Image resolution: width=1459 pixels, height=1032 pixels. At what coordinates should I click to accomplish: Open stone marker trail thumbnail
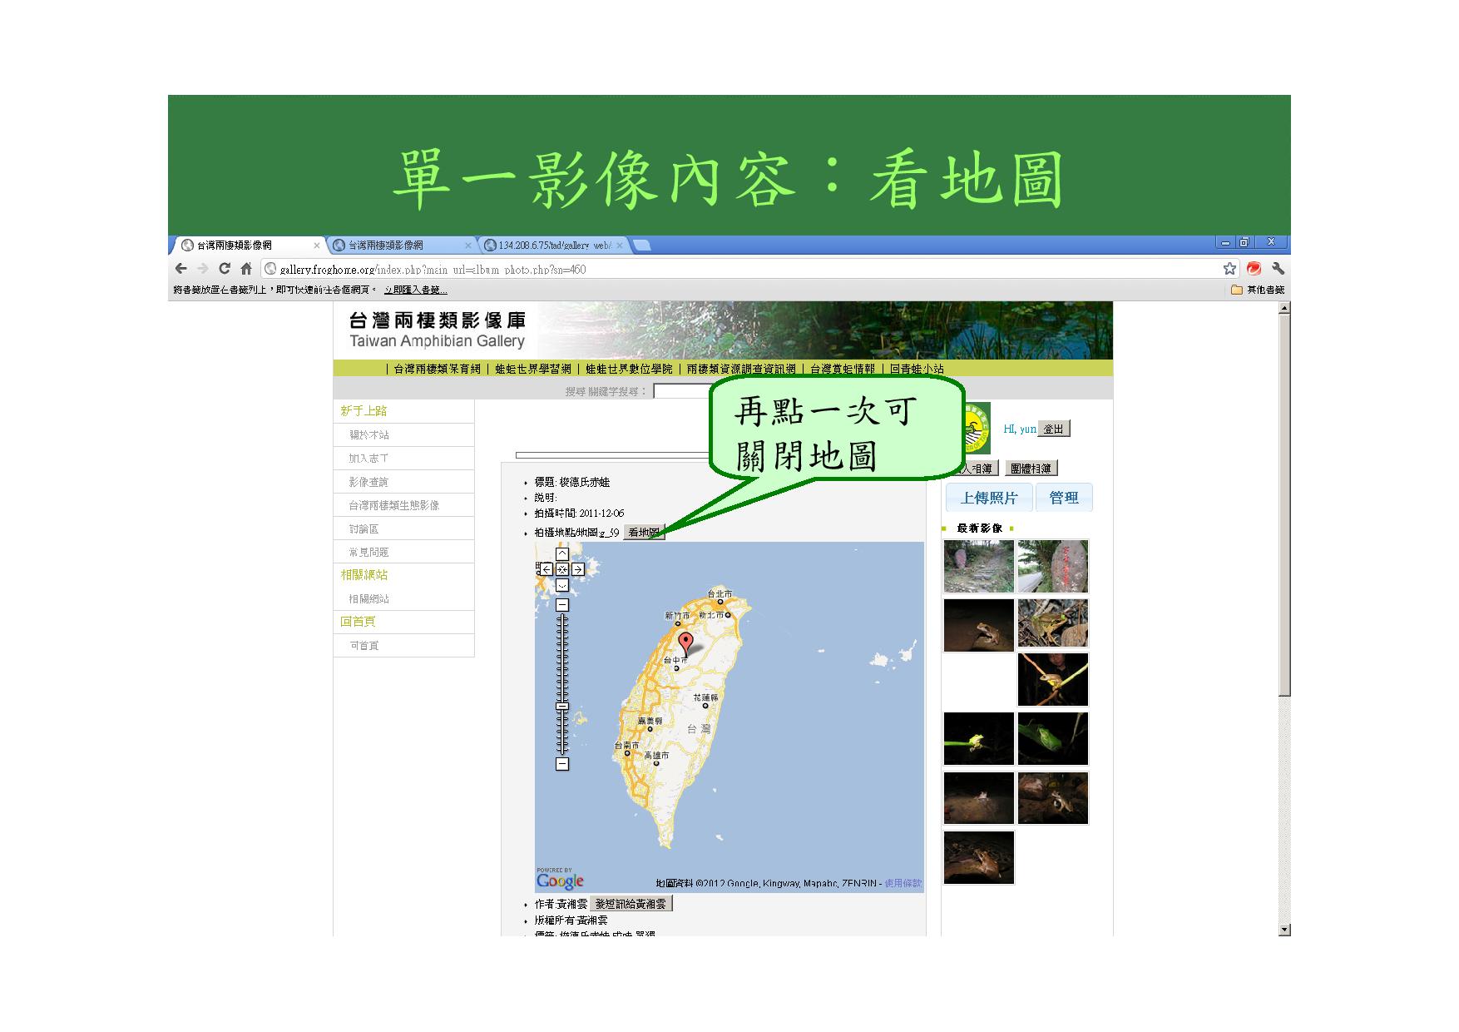click(979, 566)
